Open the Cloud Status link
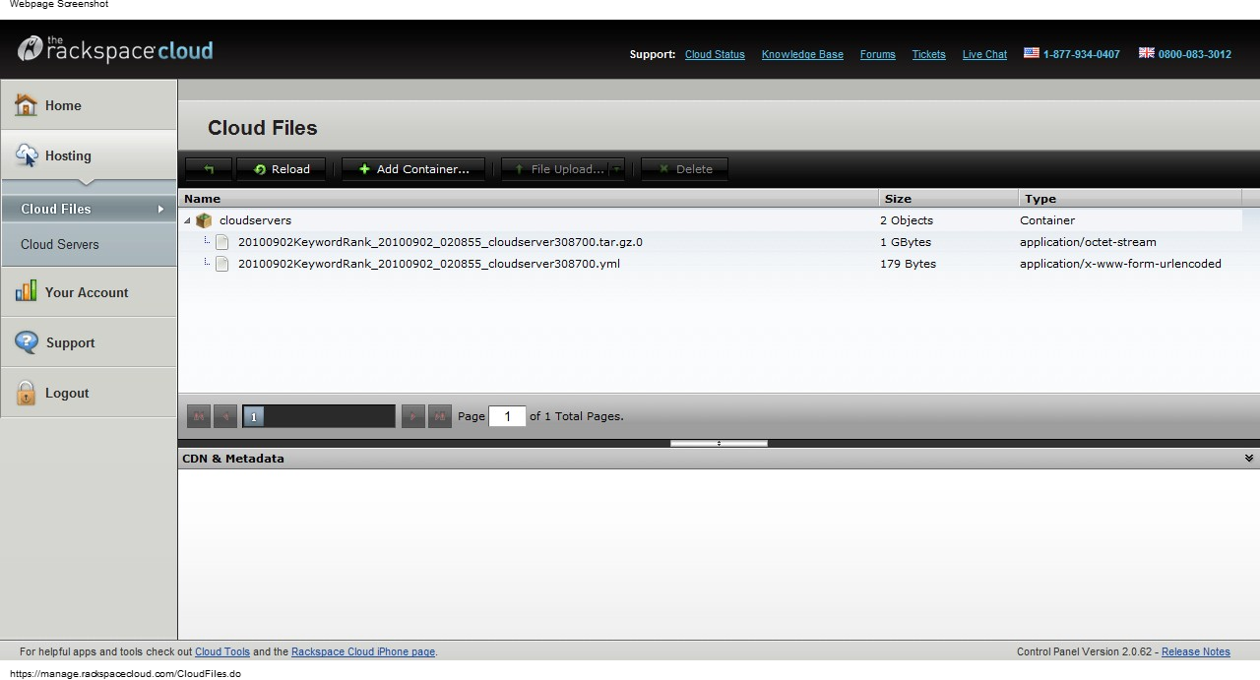 (715, 54)
